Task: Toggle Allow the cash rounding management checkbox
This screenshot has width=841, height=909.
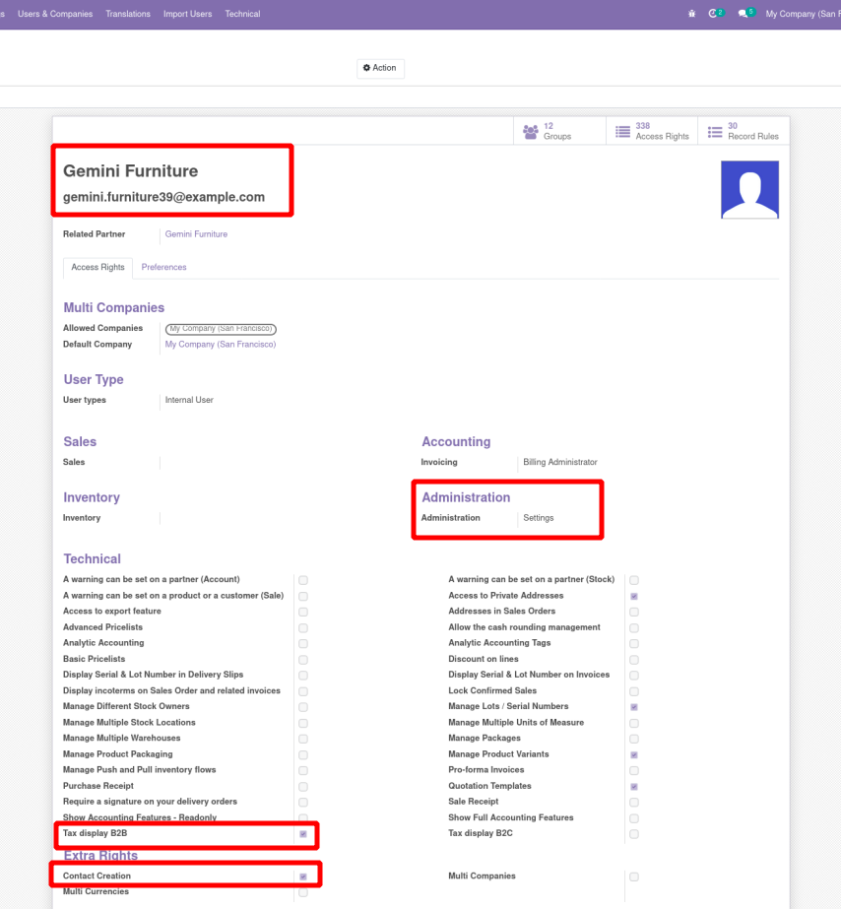Action: coord(634,628)
